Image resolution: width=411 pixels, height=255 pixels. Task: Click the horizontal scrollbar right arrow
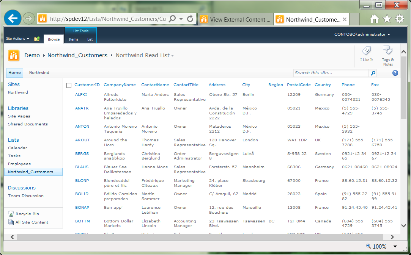coord(392,237)
